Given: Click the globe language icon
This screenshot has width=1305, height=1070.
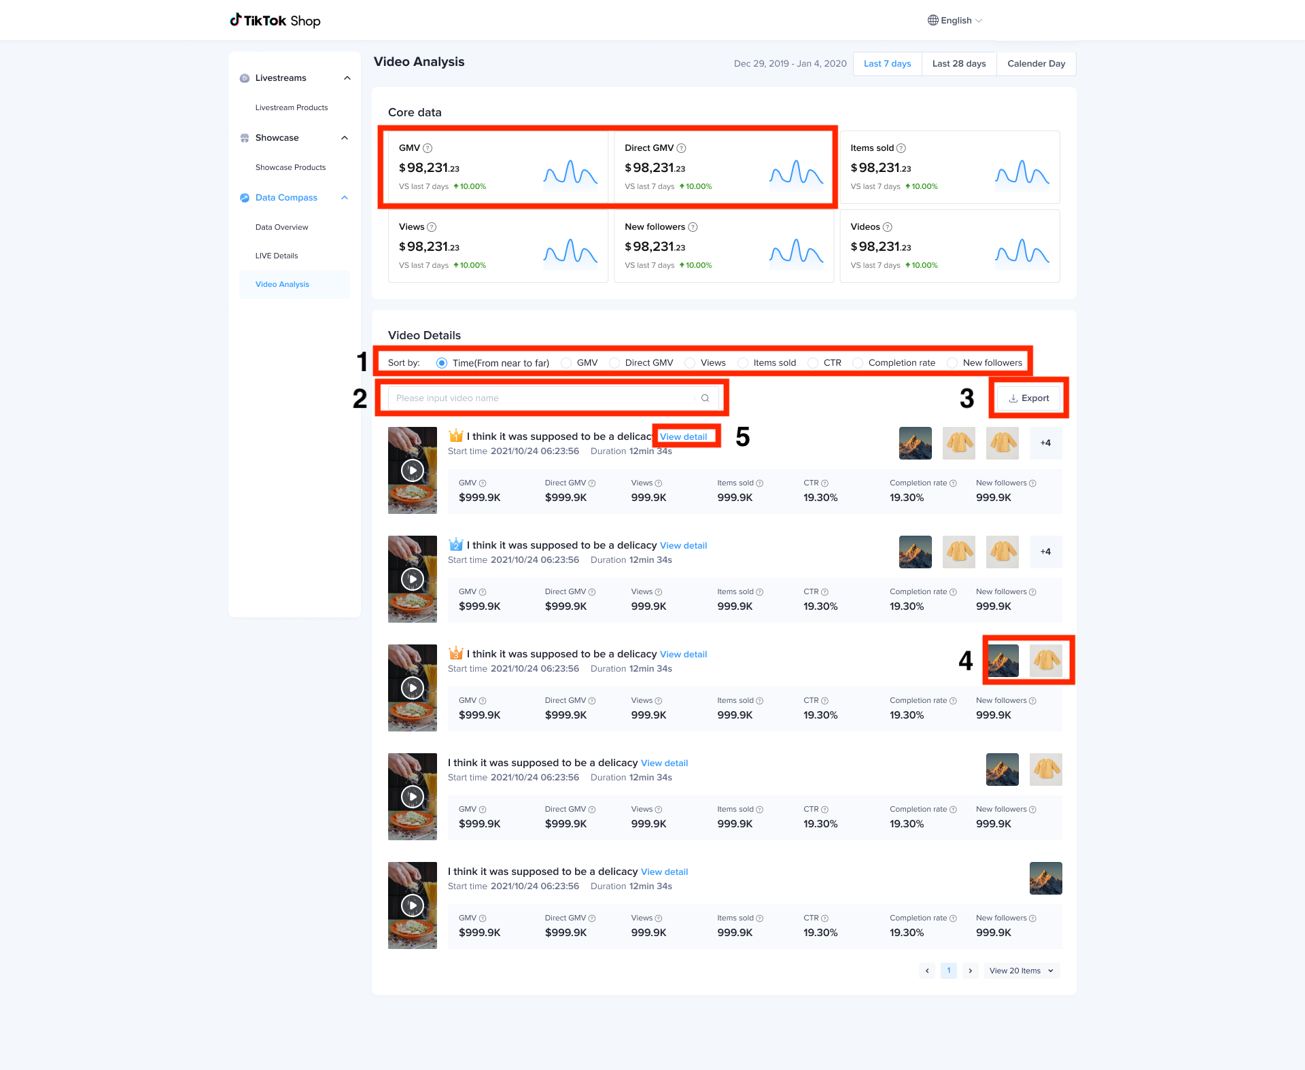Looking at the screenshot, I should [x=933, y=20].
